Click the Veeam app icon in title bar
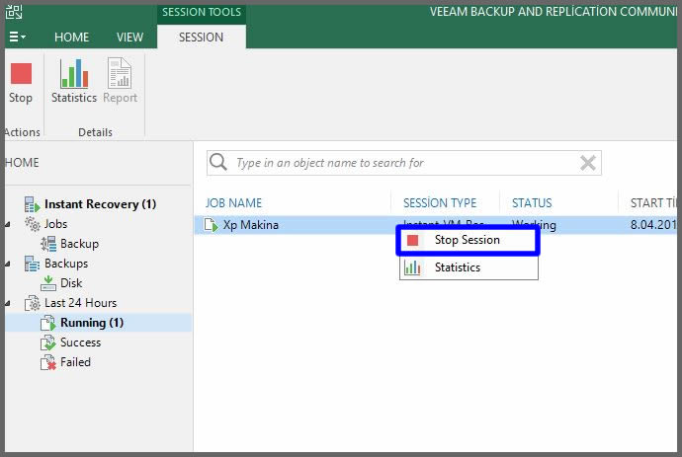The height and width of the screenshot is (457, 682). [x=14, y=12]
